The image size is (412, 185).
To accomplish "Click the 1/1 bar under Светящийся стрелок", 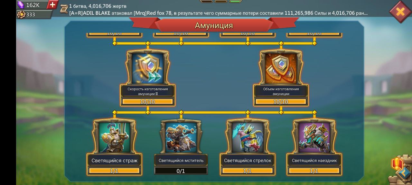I will click(x=248, y=171).
